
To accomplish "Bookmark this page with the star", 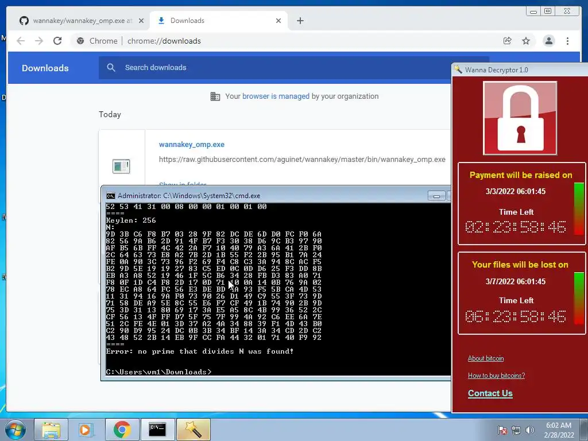I will click(526, 41).
